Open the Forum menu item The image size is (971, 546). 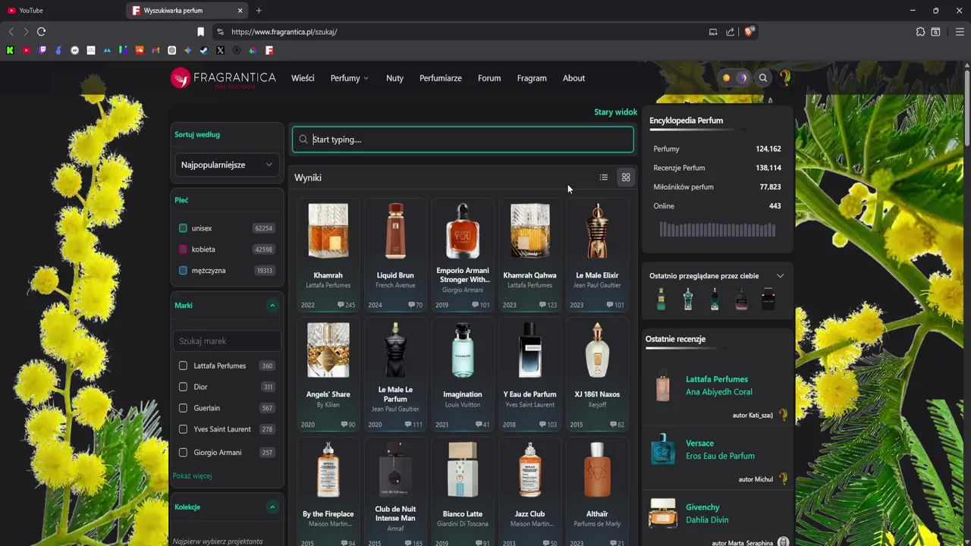coord(489,78)
